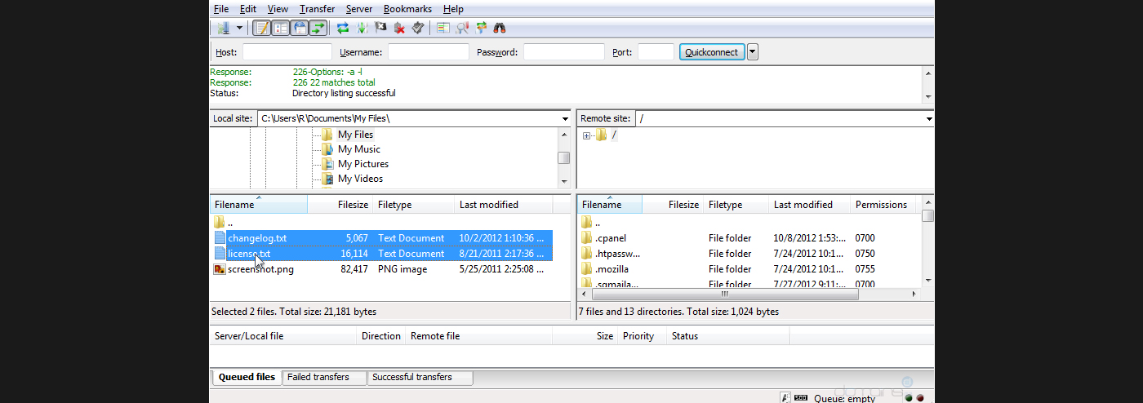Toggle the message log display
The image size is (1143, 403).
(262, 28)
